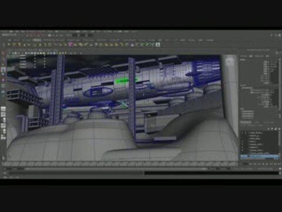
Task: Click the play forward button in playback controls
Action: (x=267, y=164)
